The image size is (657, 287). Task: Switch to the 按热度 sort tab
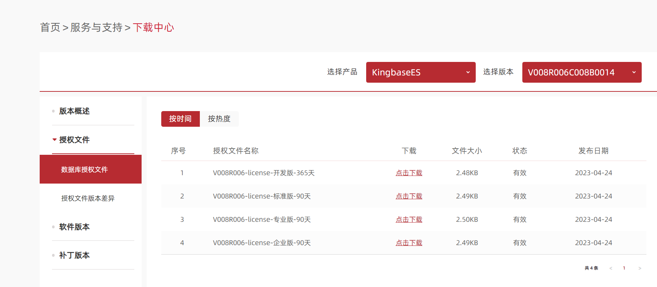[x=219, y=119]
